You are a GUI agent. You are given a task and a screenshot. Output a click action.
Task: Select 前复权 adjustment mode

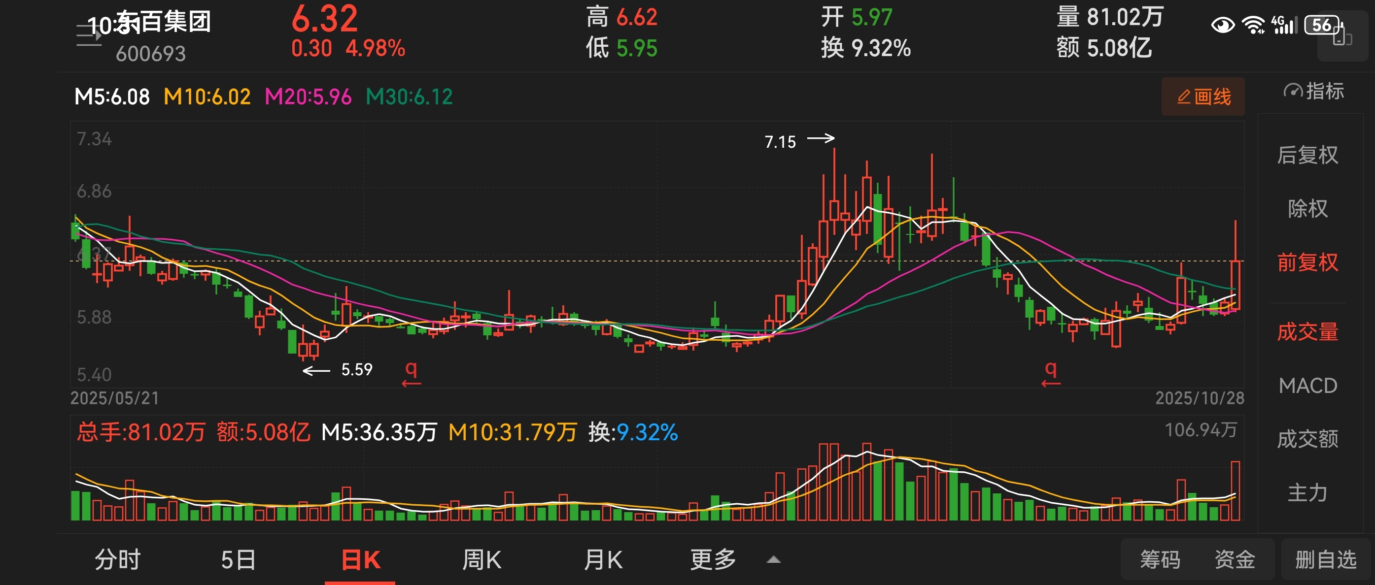(1307, 262)
